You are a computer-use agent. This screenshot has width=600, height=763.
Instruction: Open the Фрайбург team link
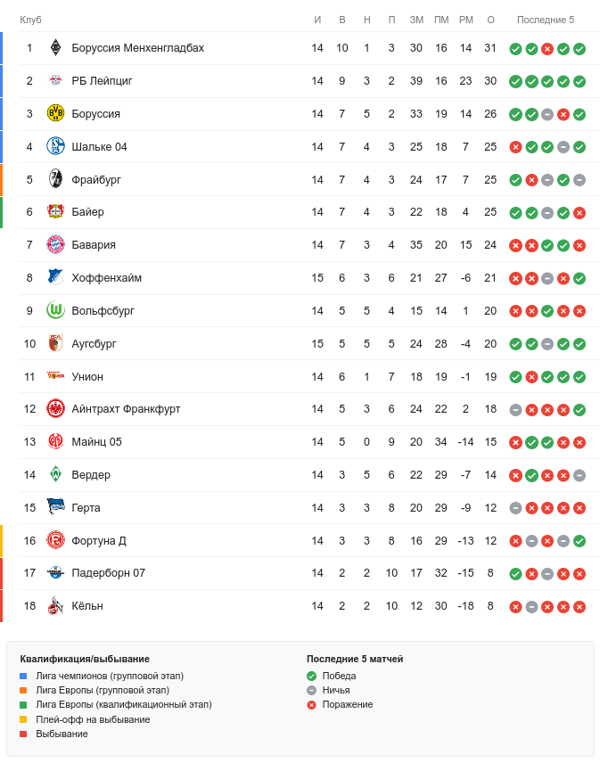pos(96,180)
